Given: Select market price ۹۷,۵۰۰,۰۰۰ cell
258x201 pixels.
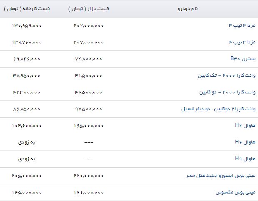Looking at the screenshot, I should [x=89, y=109].
